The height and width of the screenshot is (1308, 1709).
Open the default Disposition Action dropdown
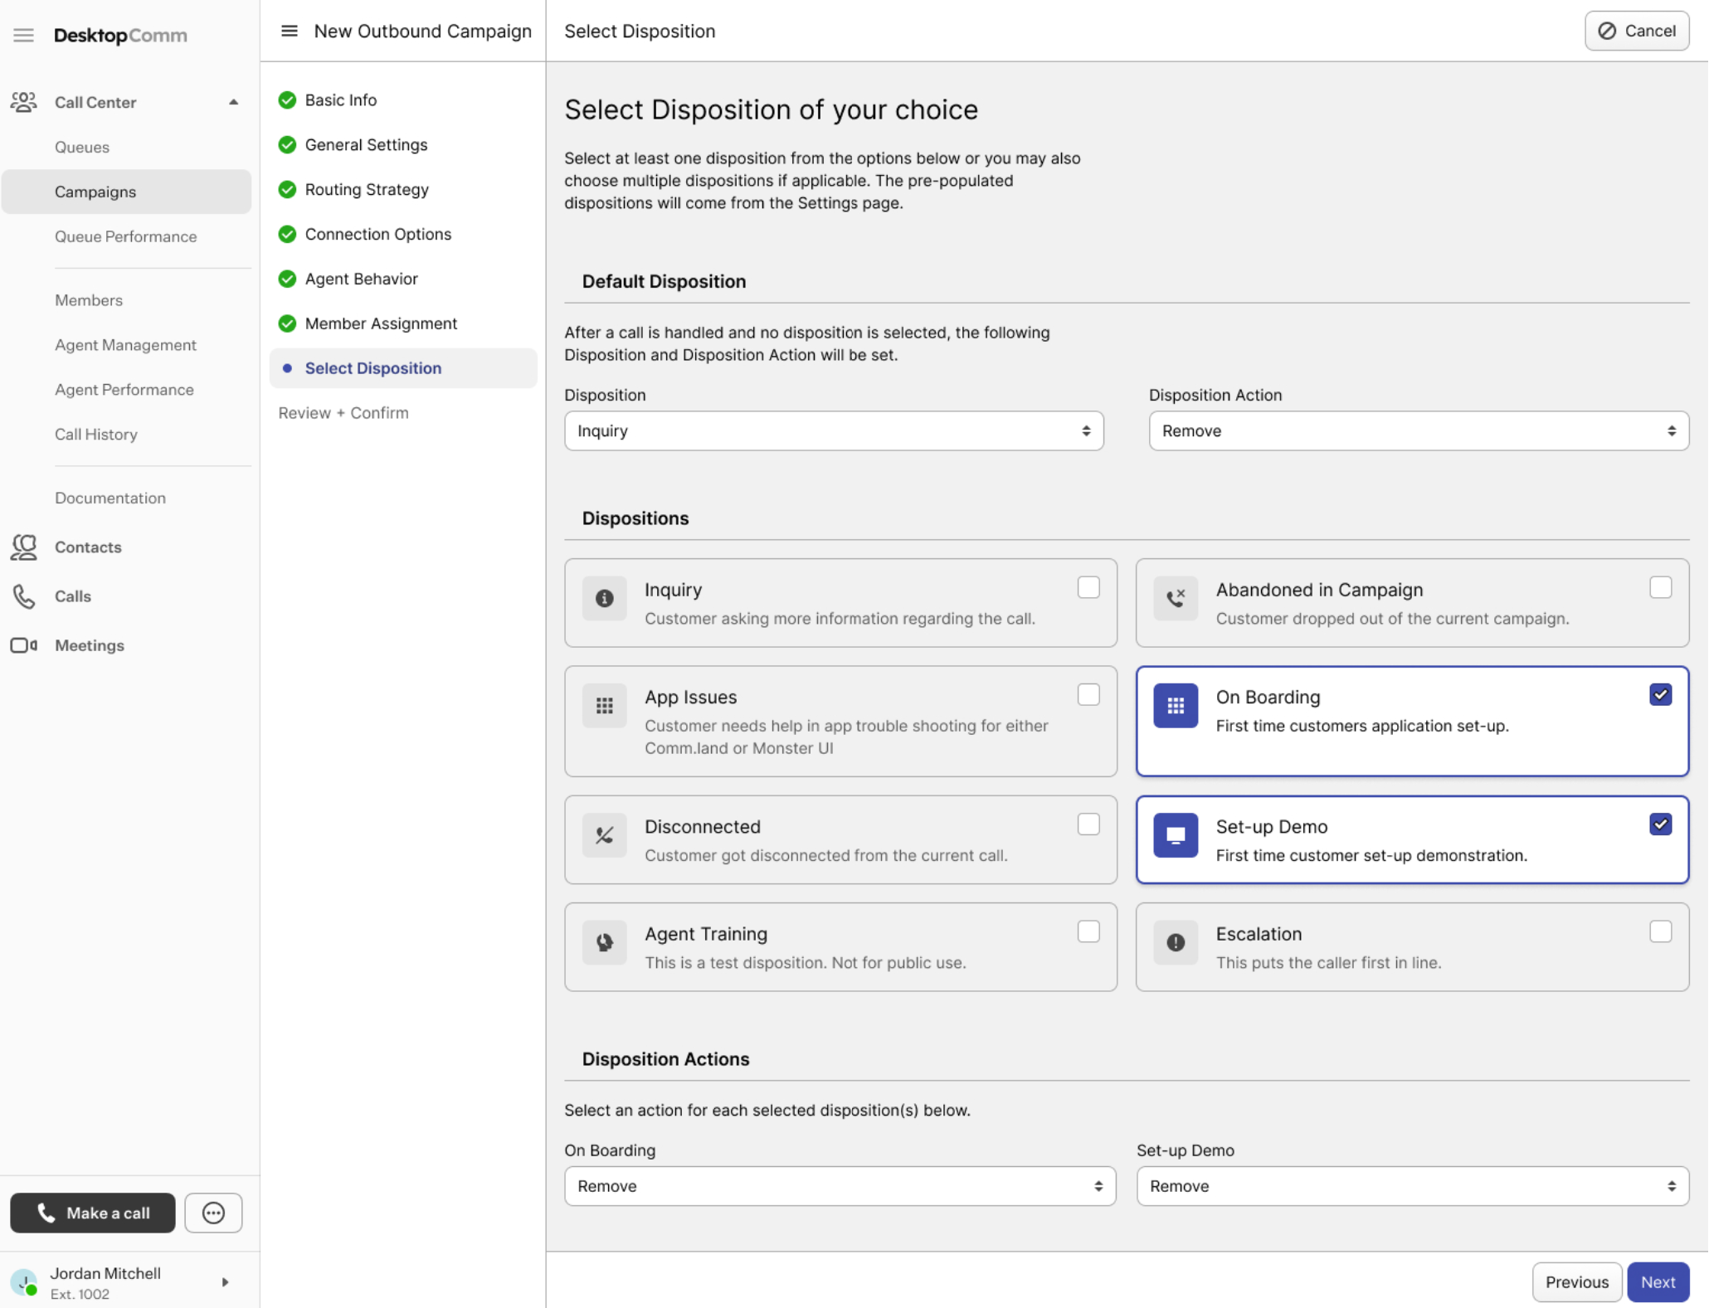coord(1418,431)
